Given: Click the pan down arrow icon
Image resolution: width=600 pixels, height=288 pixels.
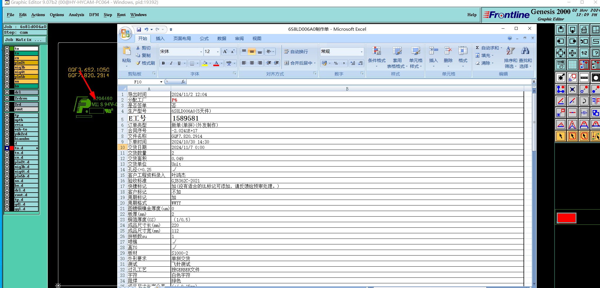Looking at the screenshot, I should [x=572, y=30].
